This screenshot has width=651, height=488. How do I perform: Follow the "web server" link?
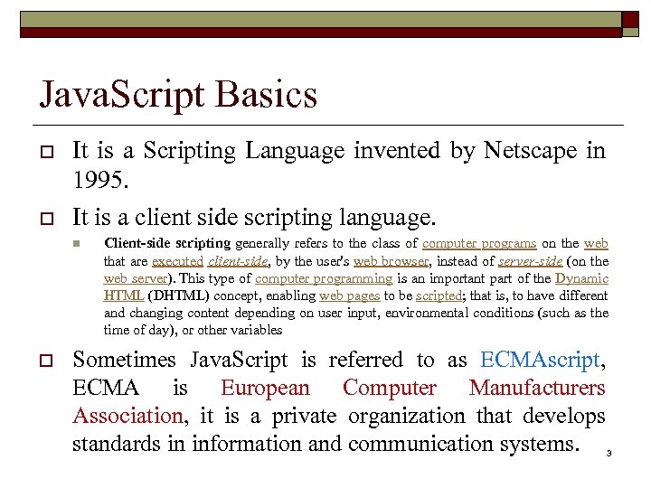136,278
